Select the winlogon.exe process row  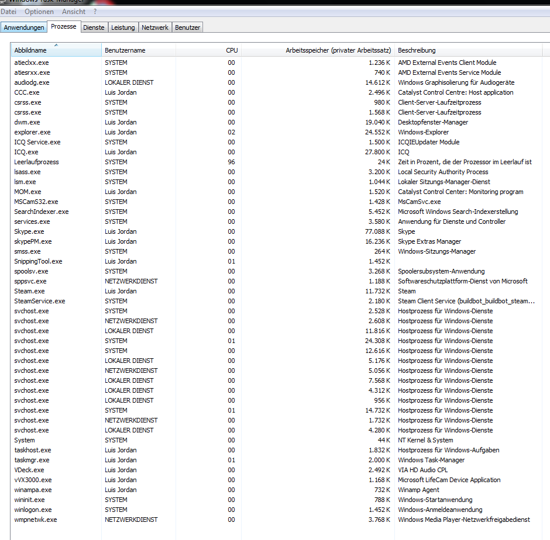click(x=276, y=510)
